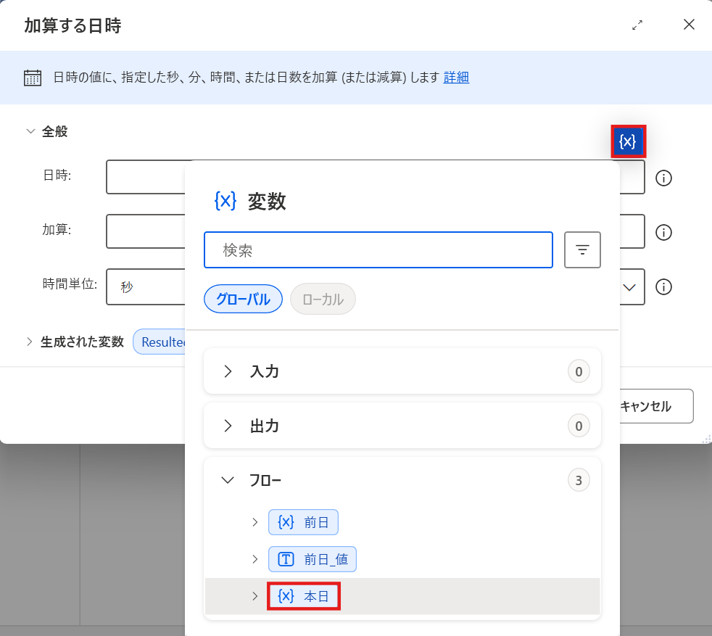Collapse the 全般 section
The width and height of the screenshot is (712, 636).
pyautogui.click(x=30, y=132)
